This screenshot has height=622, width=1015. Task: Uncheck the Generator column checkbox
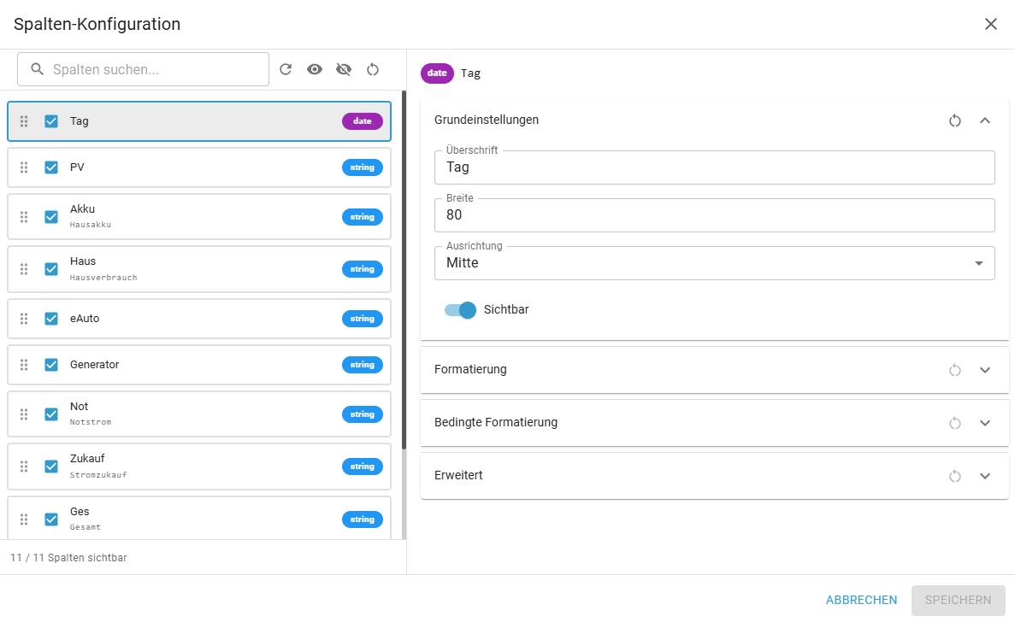click(51, 365)
